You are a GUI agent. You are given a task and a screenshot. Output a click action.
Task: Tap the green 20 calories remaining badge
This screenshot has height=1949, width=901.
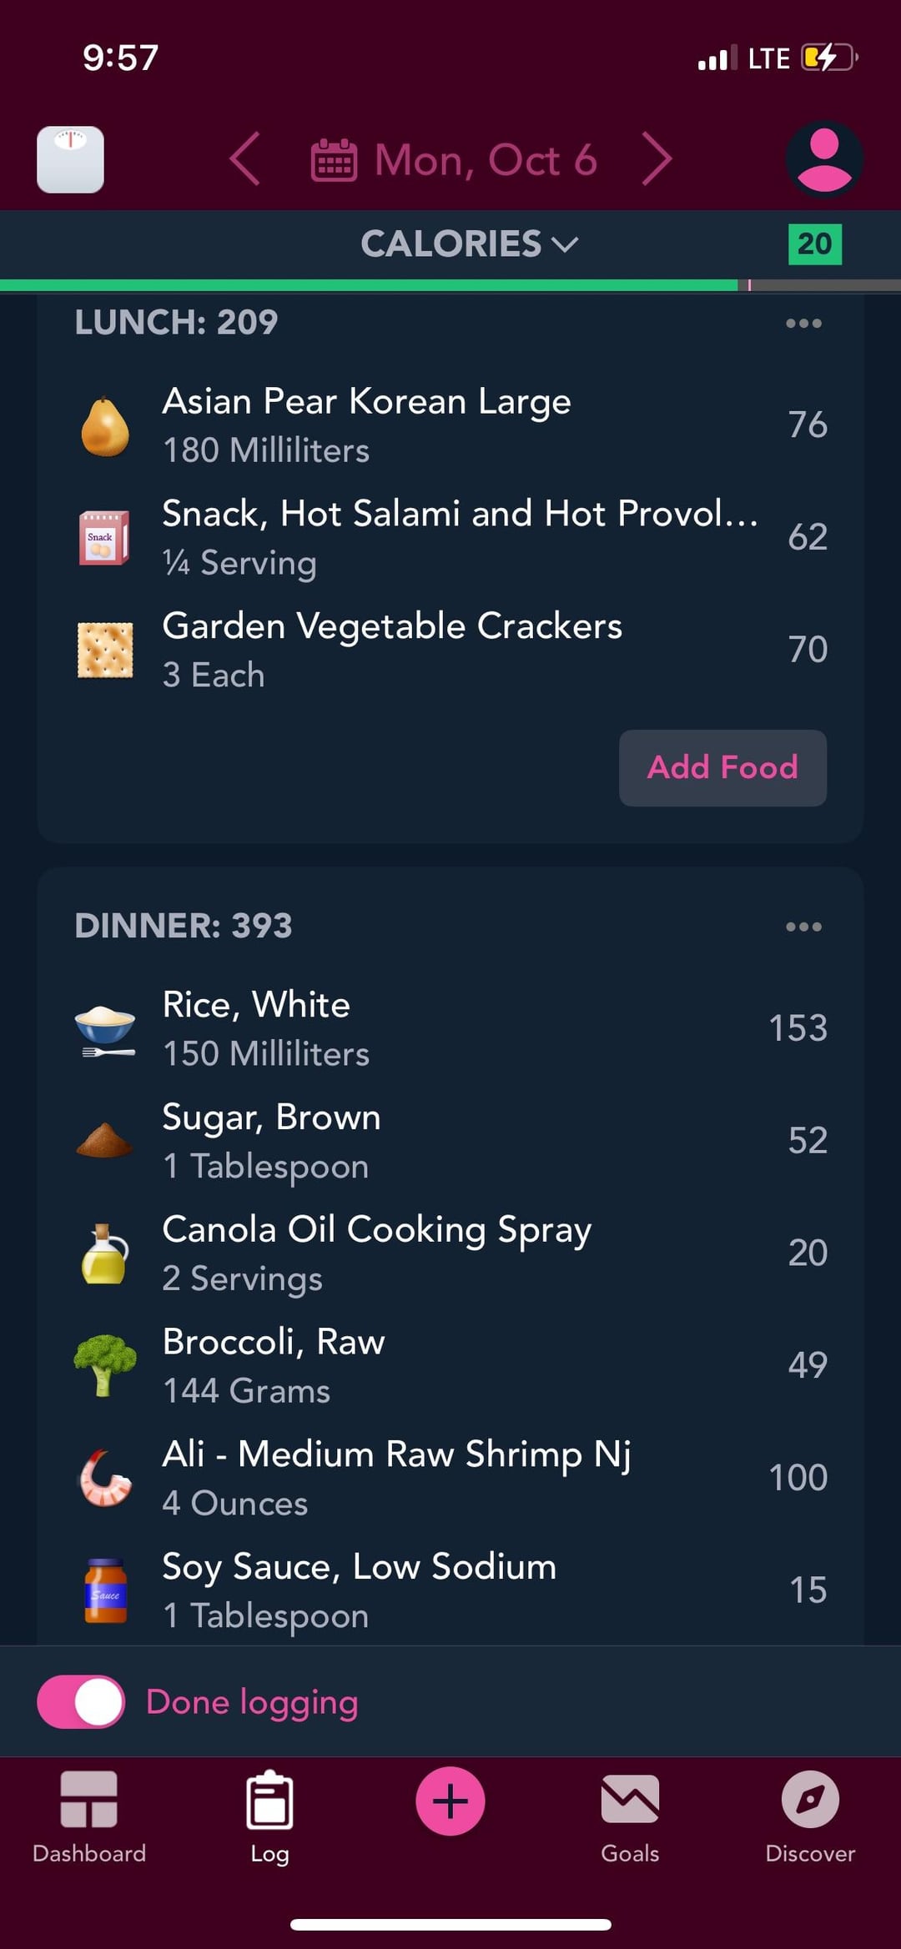[814, 244]
